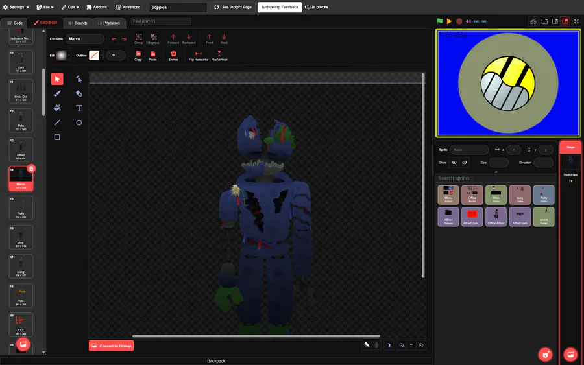Open the Joey Folder sprite folder
The height and width of the screenshot is (365, 584).
click(520, 195)
